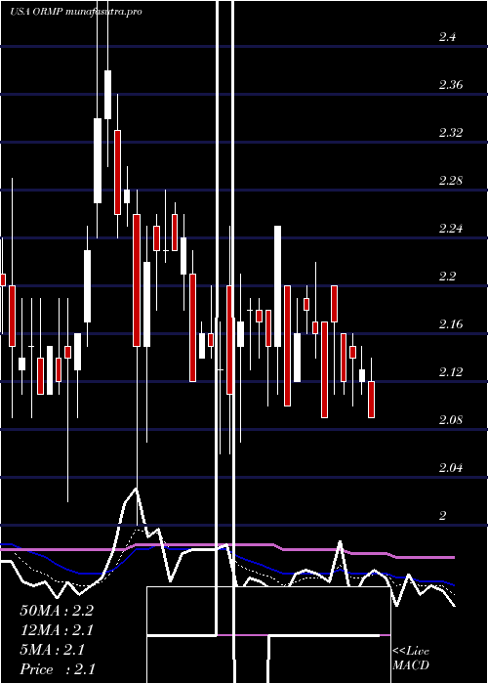
Task: Click the 'USA ORMP munafasutra.pro' chart title
Action: [76, 12]
